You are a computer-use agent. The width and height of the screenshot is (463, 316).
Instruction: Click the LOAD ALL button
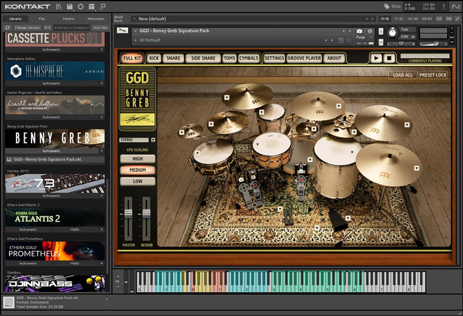coord(402,75)
